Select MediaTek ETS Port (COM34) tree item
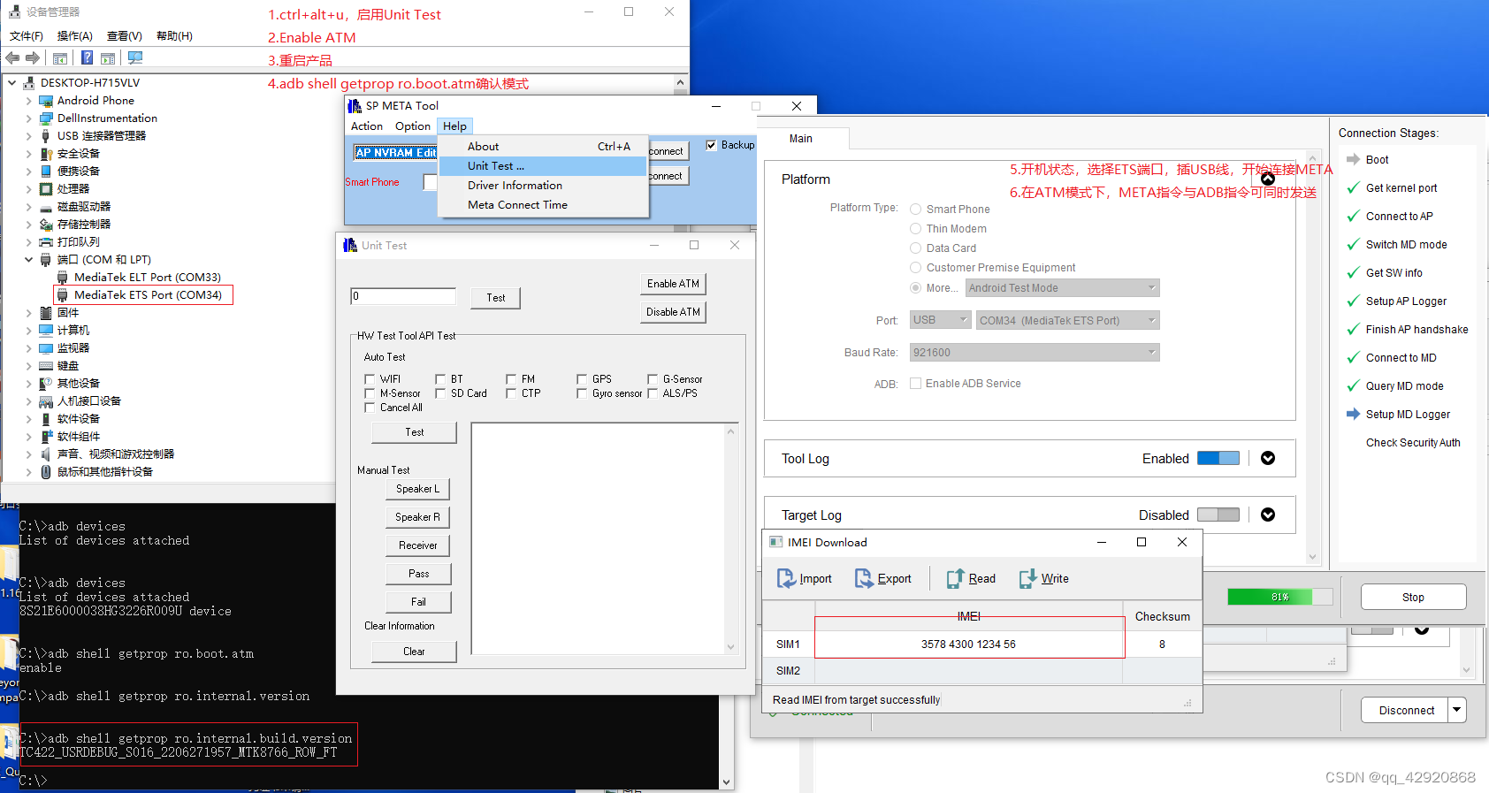This screenshot has width=1489, height=793. [143, 295]
